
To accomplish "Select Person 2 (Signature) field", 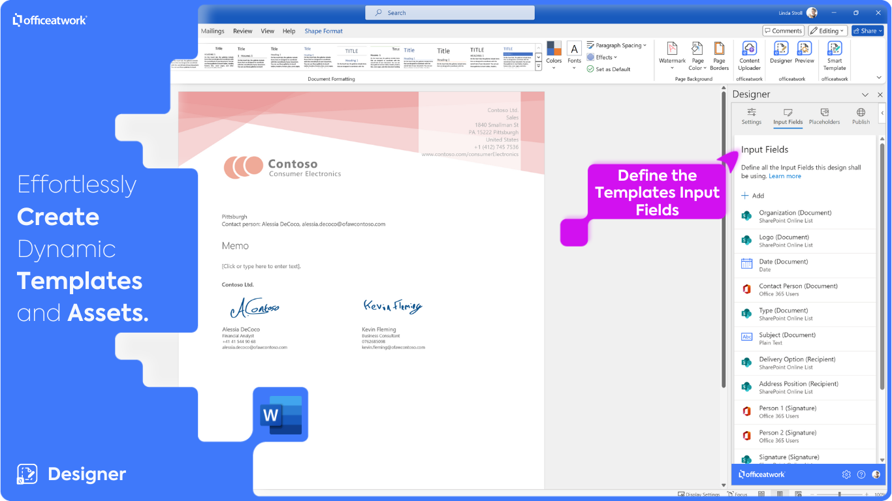I will point(804,436).
